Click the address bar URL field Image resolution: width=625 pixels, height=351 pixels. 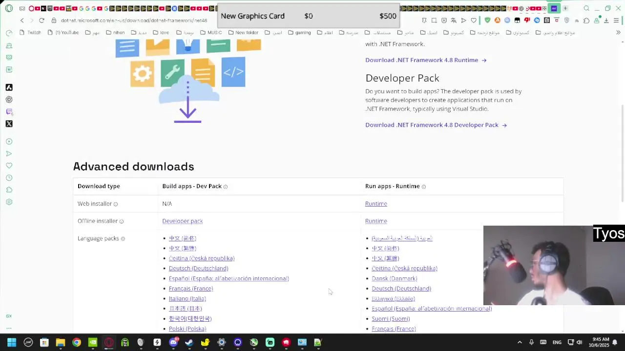[x=134, y=20]
